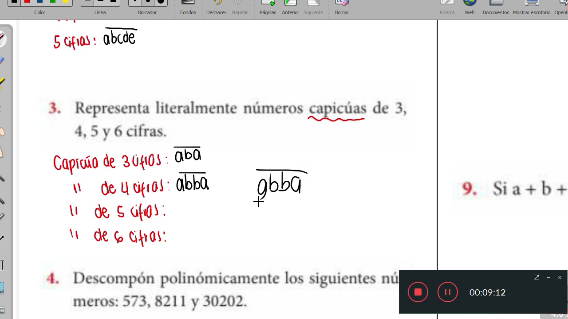
Task: Select the yellow highlighter marker tool
Action: (x=2, y=83)
